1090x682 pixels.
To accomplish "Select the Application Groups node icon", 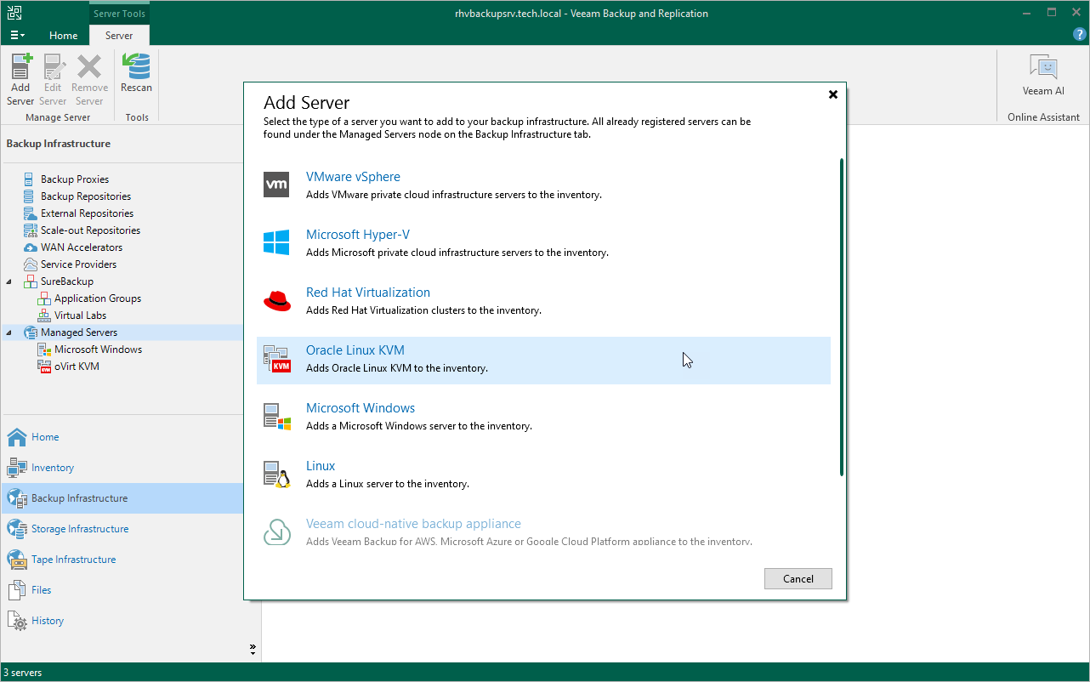I will point(44,298).
